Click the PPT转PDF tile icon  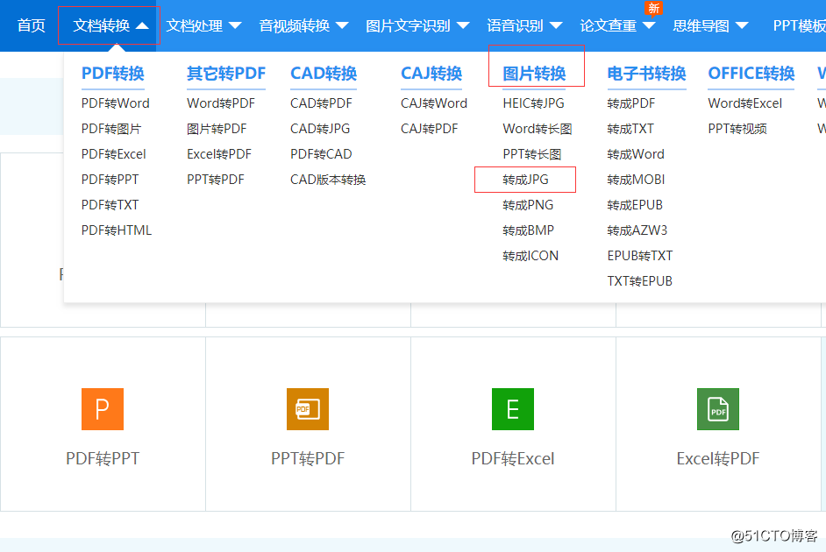pos(308,409)
